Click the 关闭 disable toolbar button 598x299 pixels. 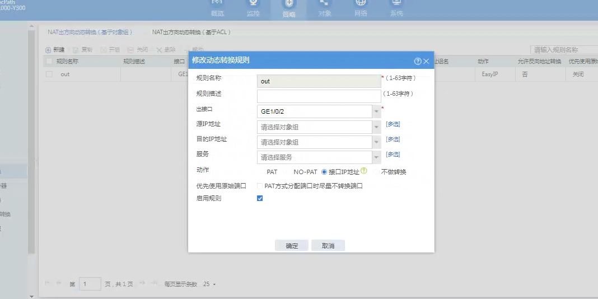click(138, 50)
